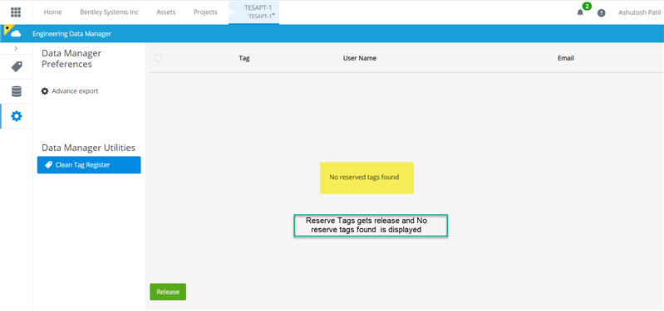Open Bentley Systems Inc tab
The width and height of the screenshot is (664, 311).
pyautogui.click(x=109, y=12)
